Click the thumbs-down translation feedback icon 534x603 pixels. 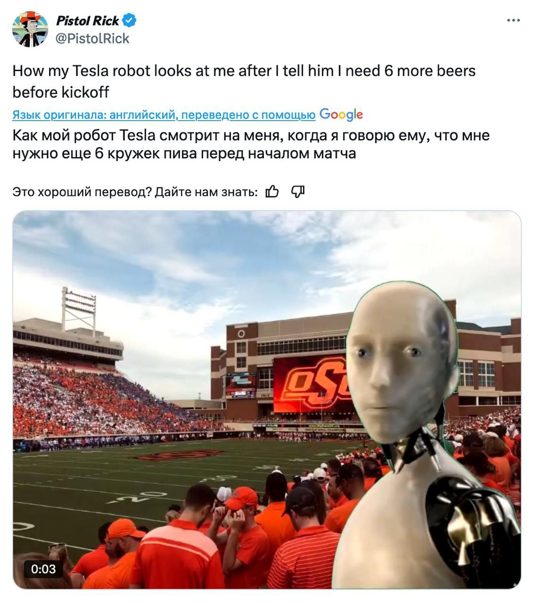tap(298, 192)
